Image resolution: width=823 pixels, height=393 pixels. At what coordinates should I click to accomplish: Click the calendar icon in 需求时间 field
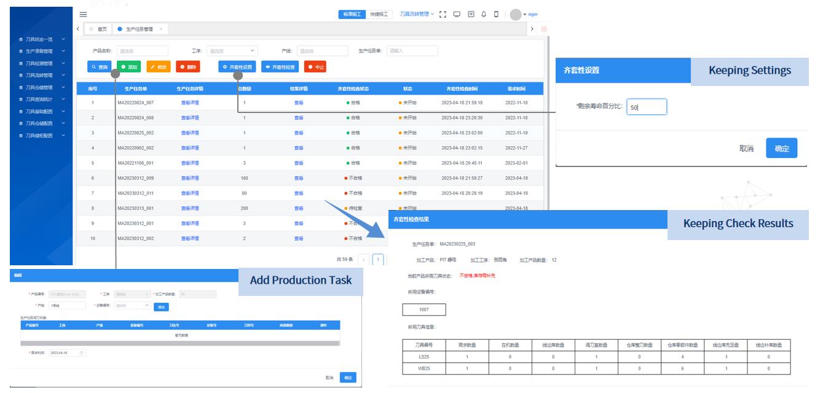(81, 353)
